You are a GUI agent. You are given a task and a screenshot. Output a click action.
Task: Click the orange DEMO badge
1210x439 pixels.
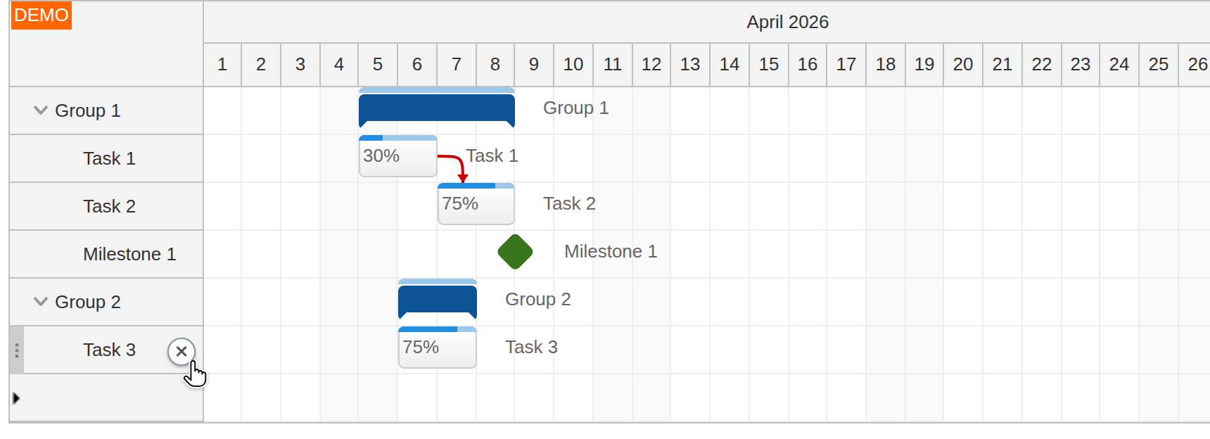[x=41, y=15]
